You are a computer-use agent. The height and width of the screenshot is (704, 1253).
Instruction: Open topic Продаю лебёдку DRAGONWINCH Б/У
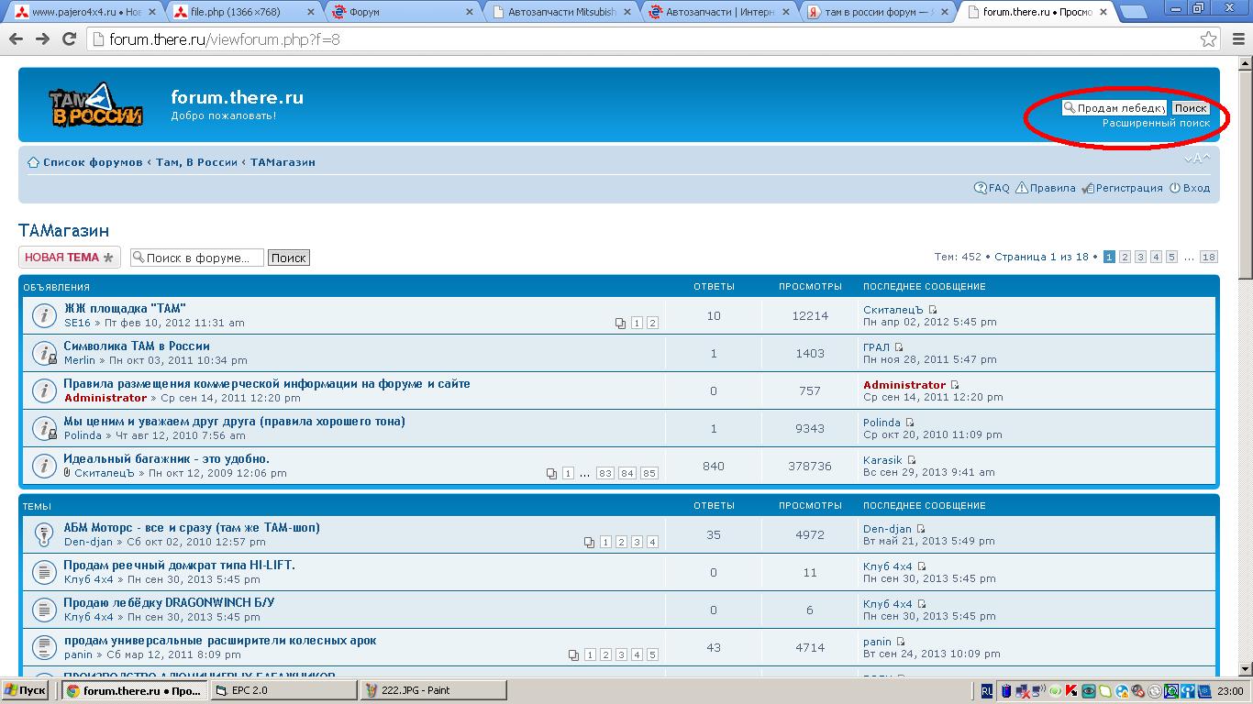(x=169, y=602)
